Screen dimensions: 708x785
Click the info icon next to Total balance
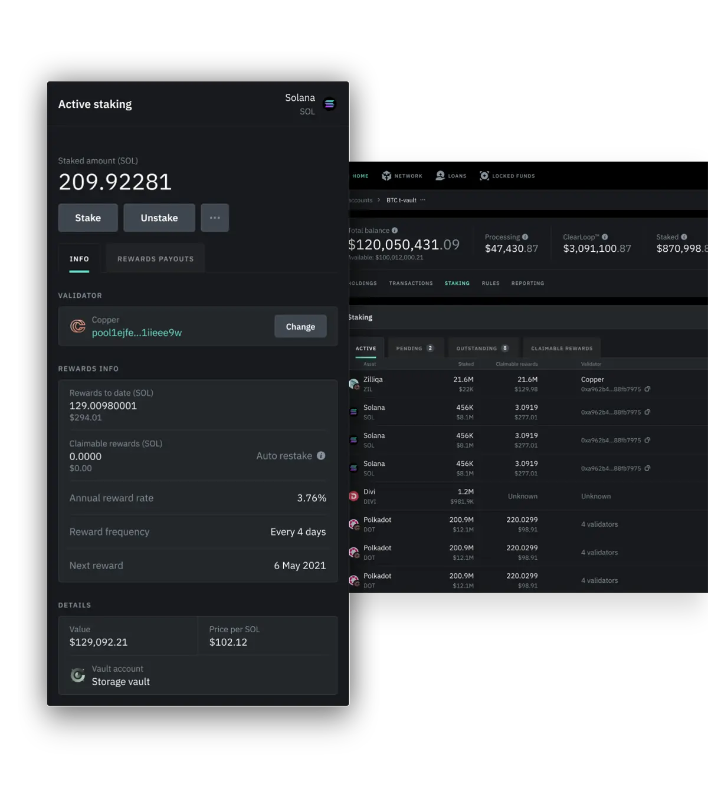pos(395,231)
